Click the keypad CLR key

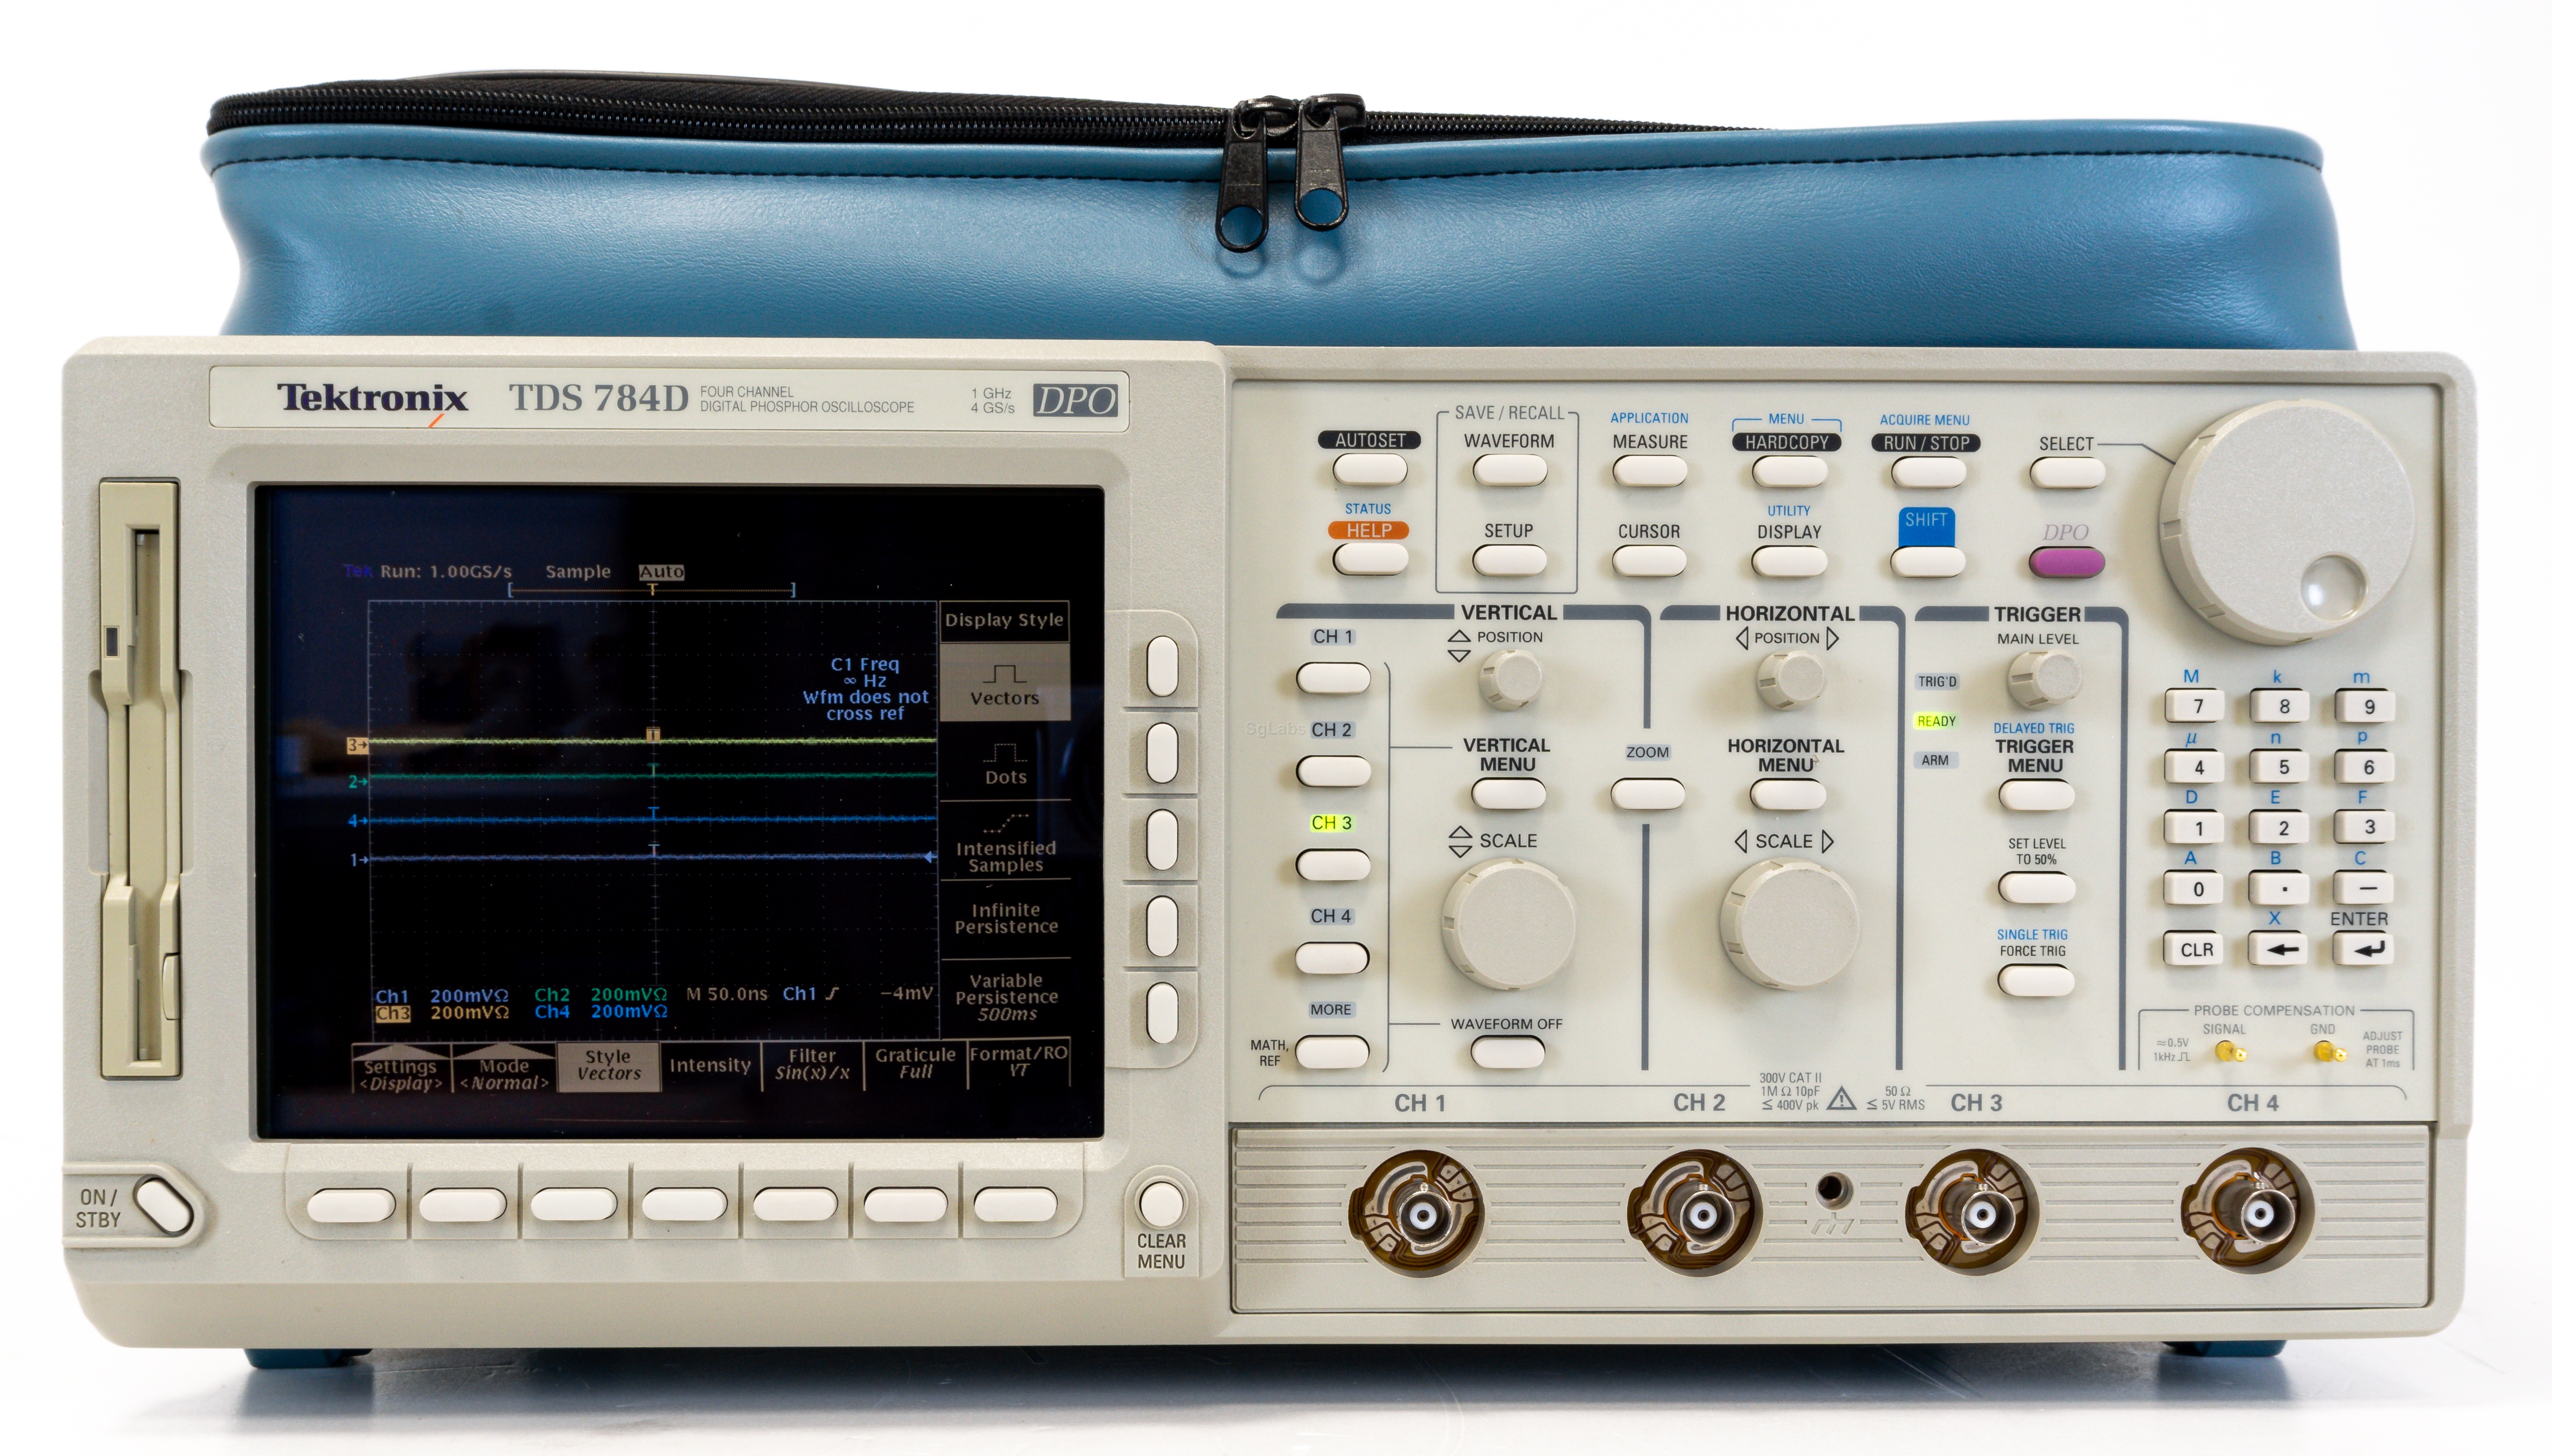(2195, 950)
